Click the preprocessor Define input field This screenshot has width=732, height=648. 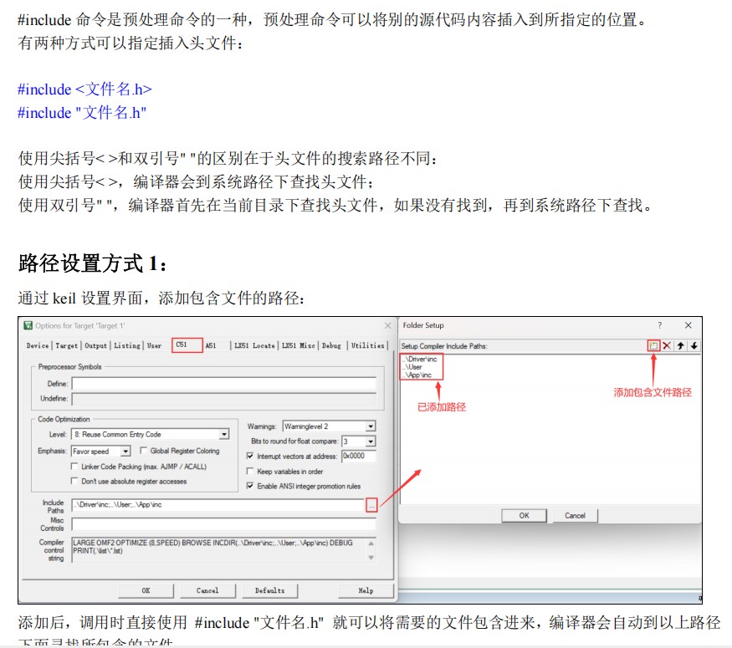point(223,383)
